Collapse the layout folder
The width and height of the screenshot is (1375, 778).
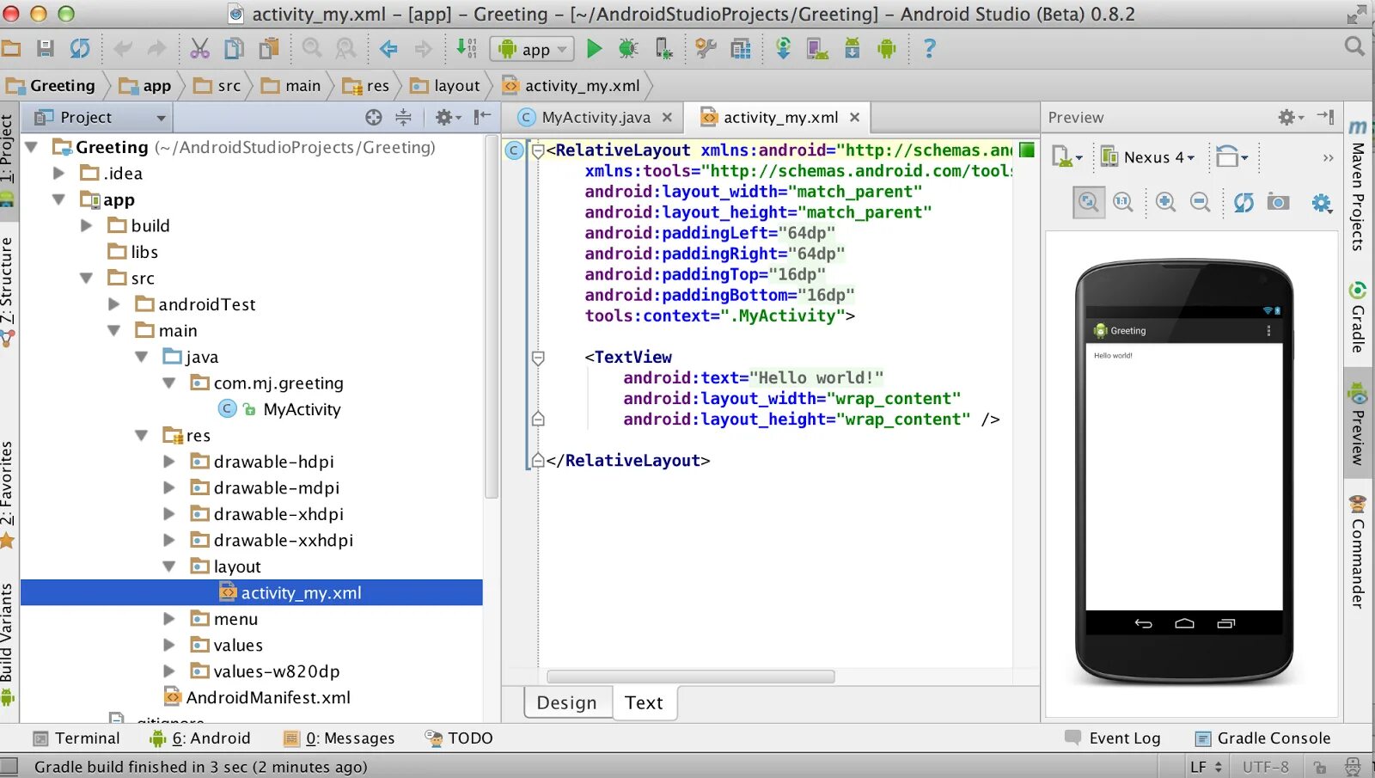(x=169, y=567)
